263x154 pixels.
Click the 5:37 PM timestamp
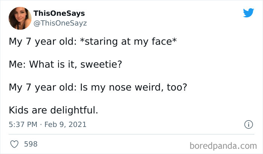(x=23, y=124)
